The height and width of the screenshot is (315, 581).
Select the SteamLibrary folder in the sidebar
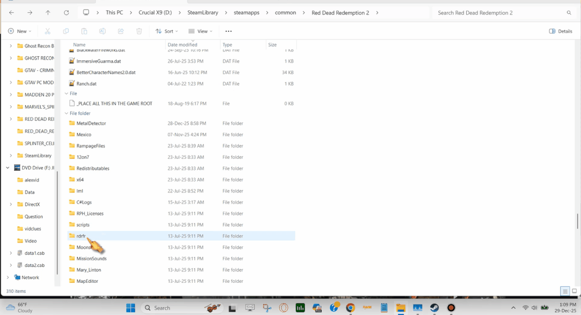(38, 156)
